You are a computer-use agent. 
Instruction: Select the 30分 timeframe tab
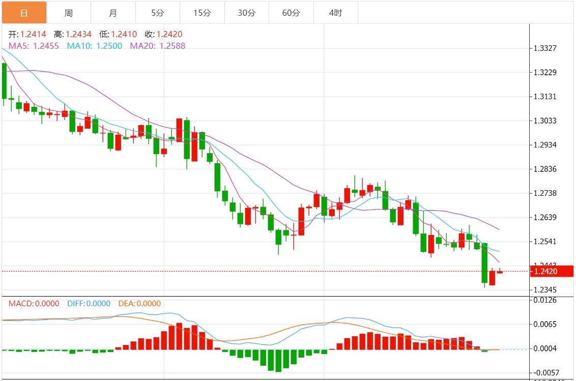(246, 13)
